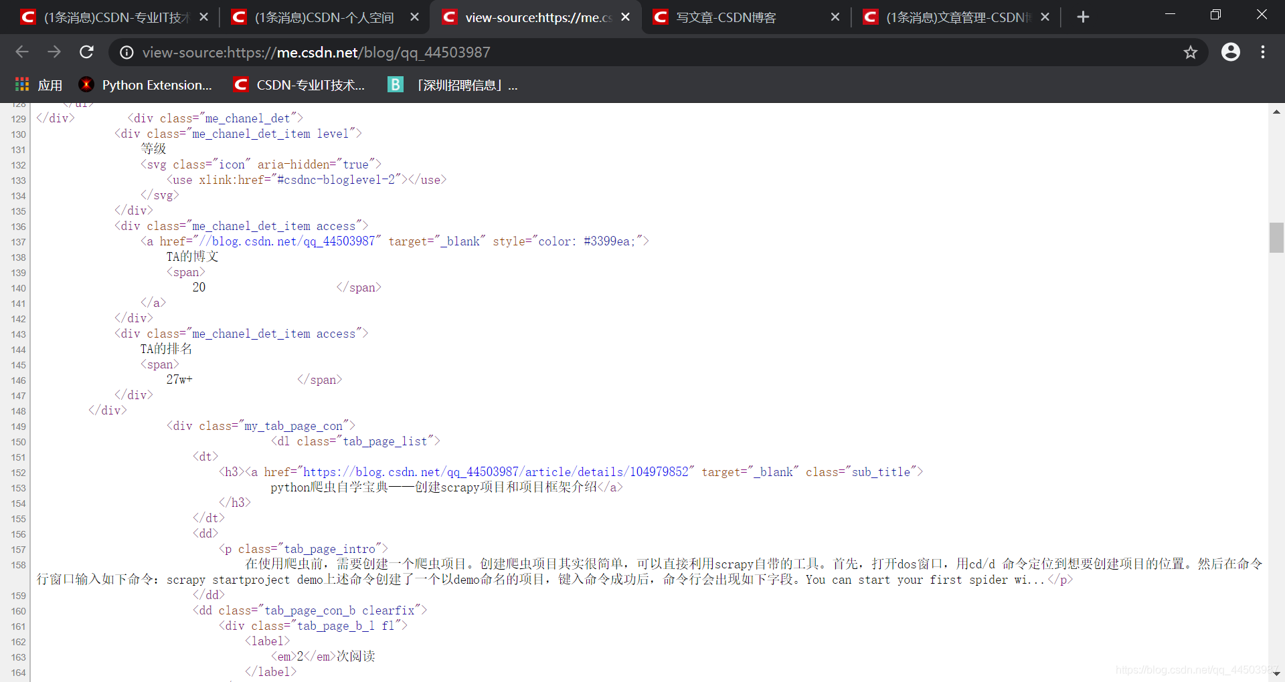Open the CSDN-专业IT技术 bookmark
1285x682 pixels.
pyautogui.click(x=298, y=85)
